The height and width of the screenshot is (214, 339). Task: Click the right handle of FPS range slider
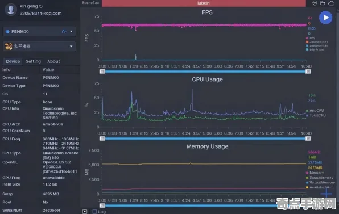[308, 72]
